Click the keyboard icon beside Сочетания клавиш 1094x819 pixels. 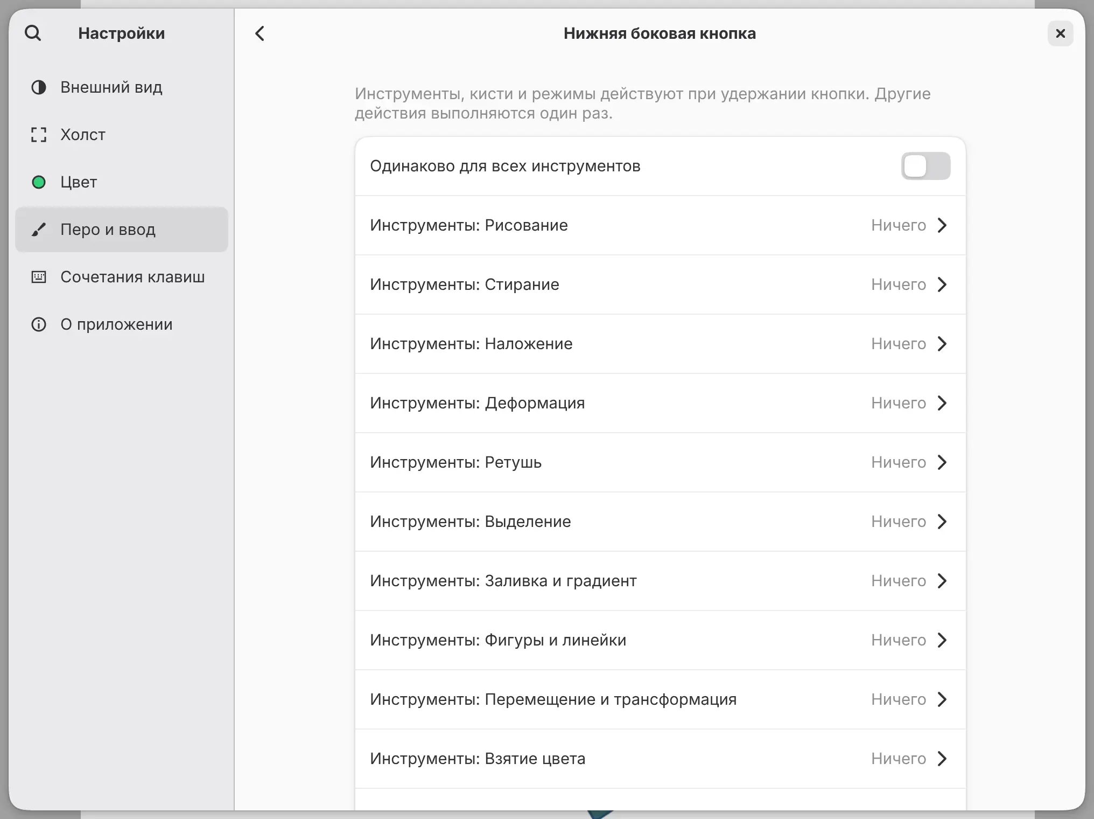[x=39, y=277]
